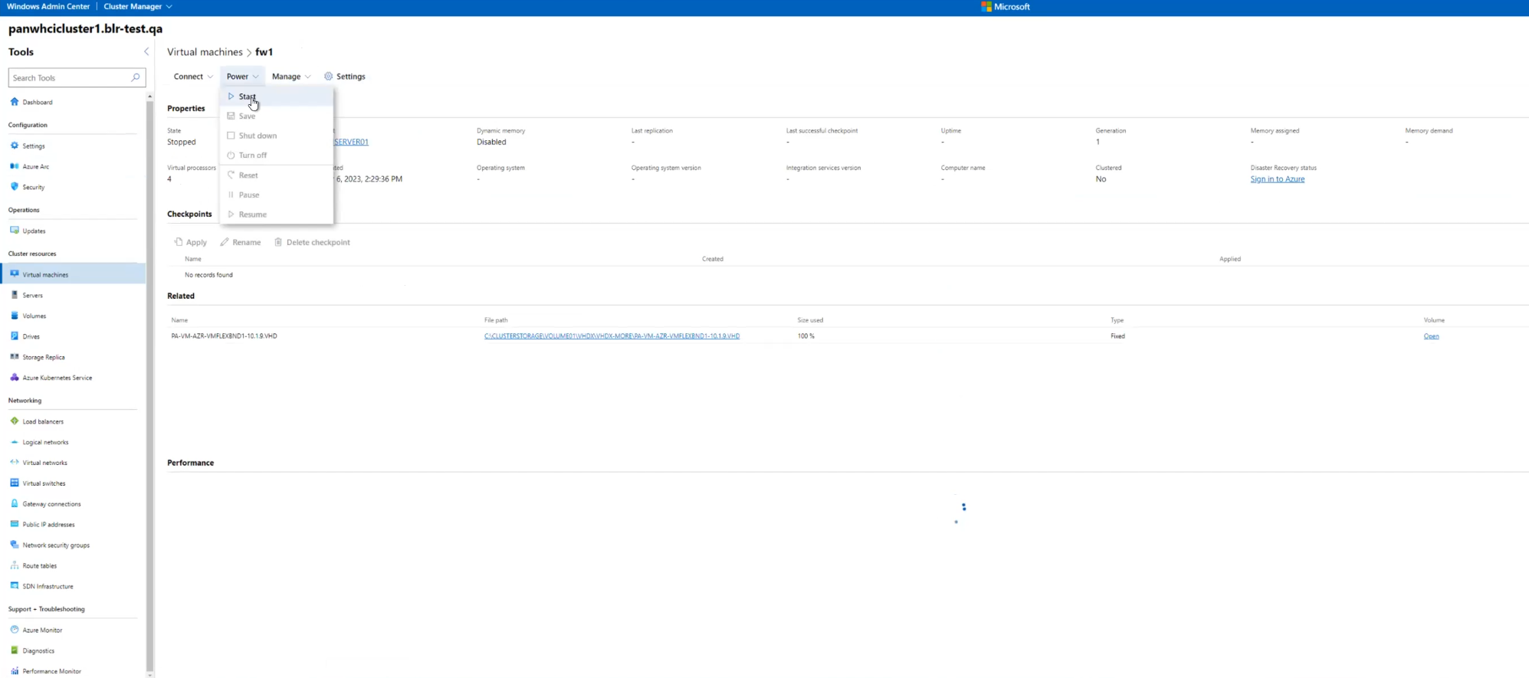Click the Search Tools input field
Screen dimensions: 1529x678
coord(67,77)
